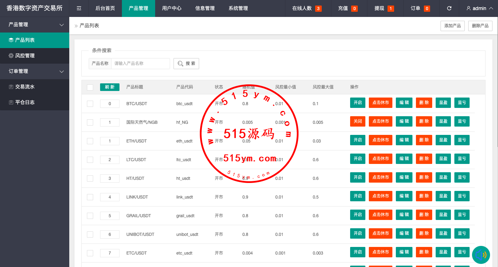Click the 产品列表 layers icon in sidebar

[x=11, y=40]
